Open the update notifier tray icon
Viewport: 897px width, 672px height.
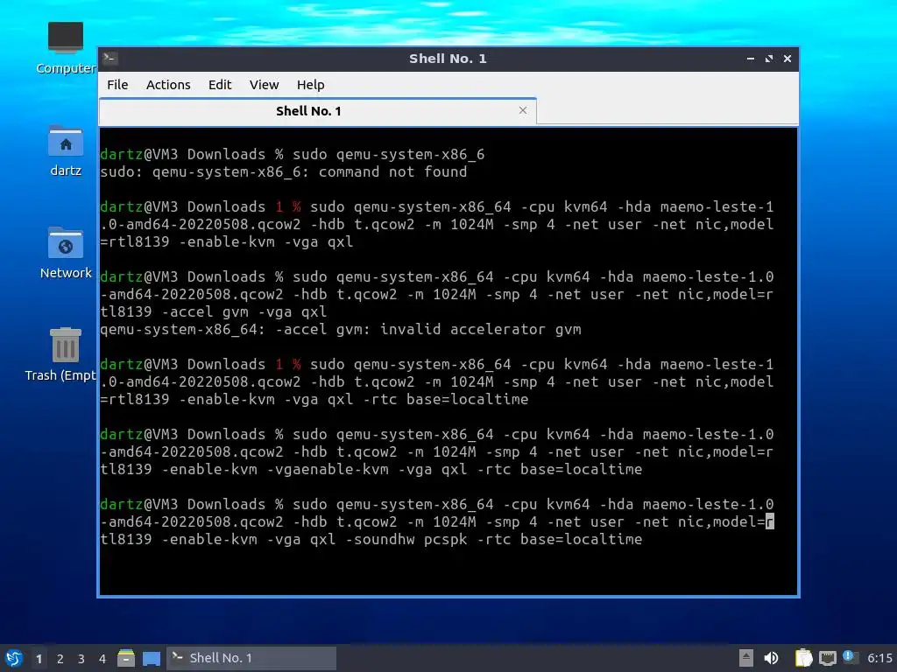coord(850,658)
